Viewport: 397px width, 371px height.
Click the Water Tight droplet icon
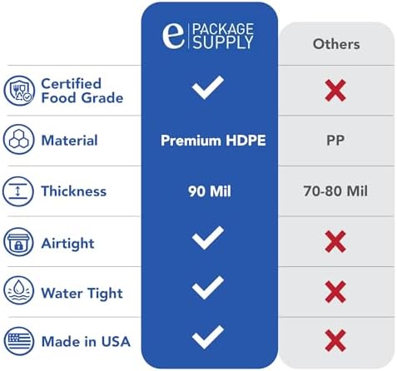click(x=19, y=290)
